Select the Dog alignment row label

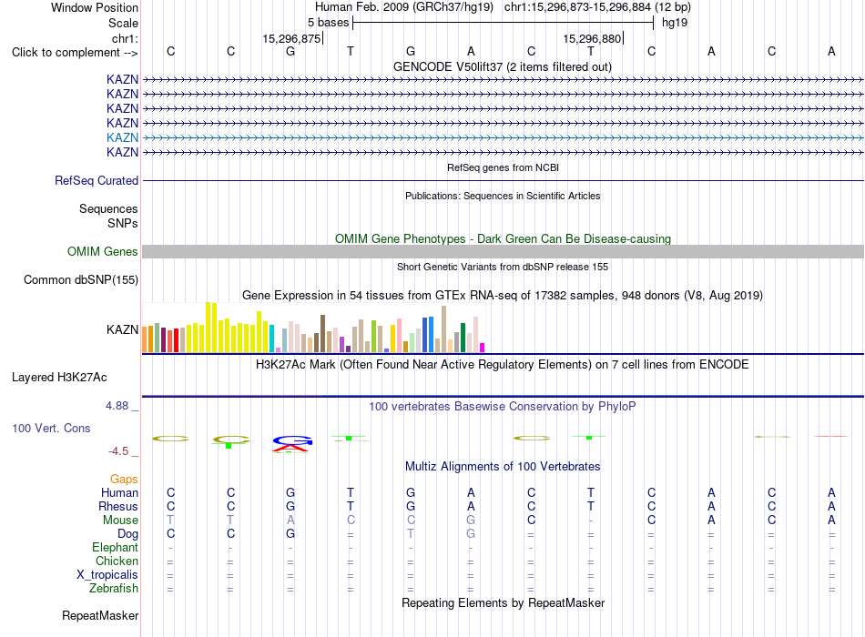coord(127,533)
